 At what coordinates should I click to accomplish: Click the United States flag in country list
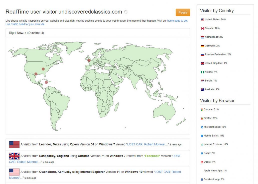(202, 20)
